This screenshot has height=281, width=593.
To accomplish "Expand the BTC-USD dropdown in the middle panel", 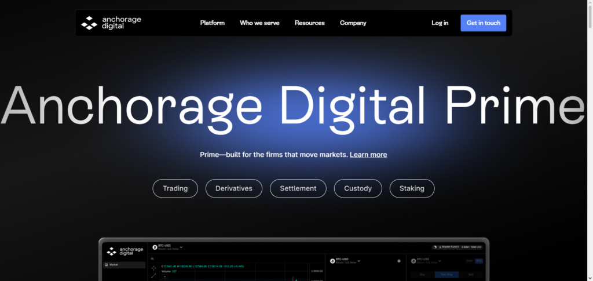I will point(359,261).
